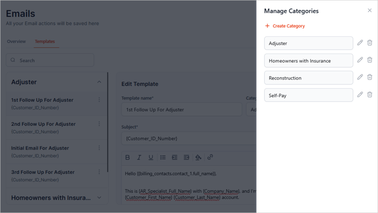
Task: Select the Reconstruction category name field
Action: (x=309, y=78)
